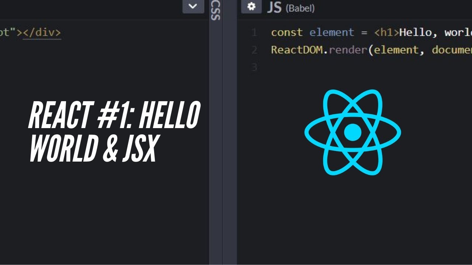Click line number 1 in JS gutter
The image size is (472, 265).
click(254, 32)
